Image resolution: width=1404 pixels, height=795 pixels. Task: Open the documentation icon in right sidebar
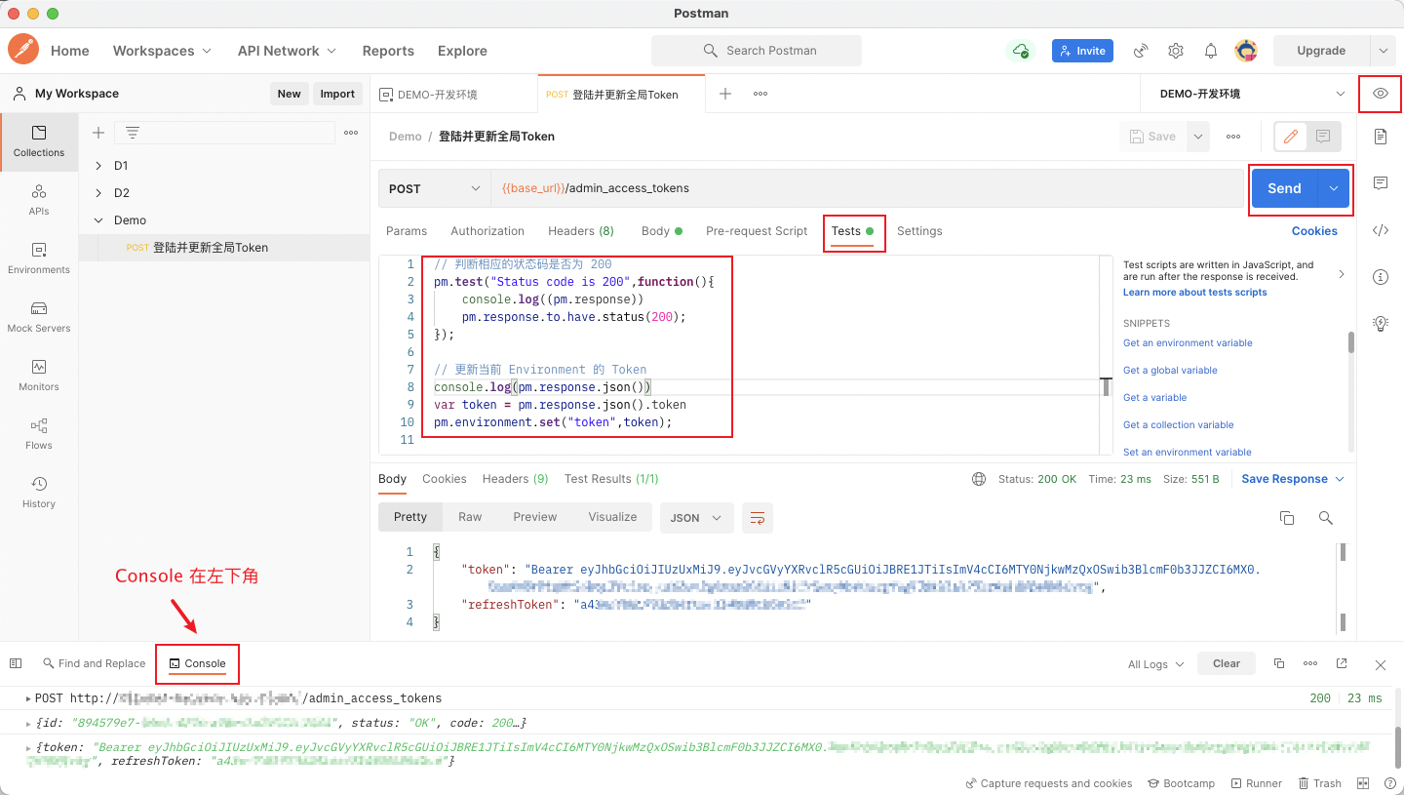(x=1381, y=137)
